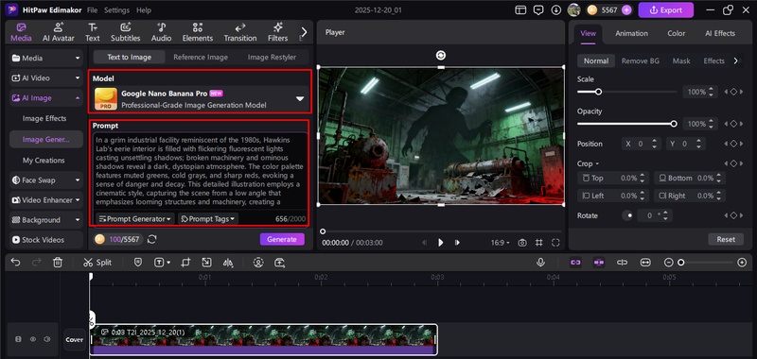Open the Filters panel
This screenshot has height=359, width=757.
pyautogui.click(x=277, y=32)
